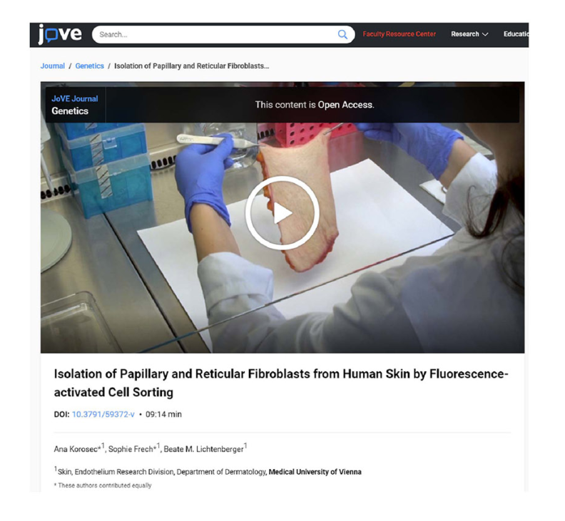Click the truncated article title breadcrumb
565x521 pixels.
coord(191,66)
